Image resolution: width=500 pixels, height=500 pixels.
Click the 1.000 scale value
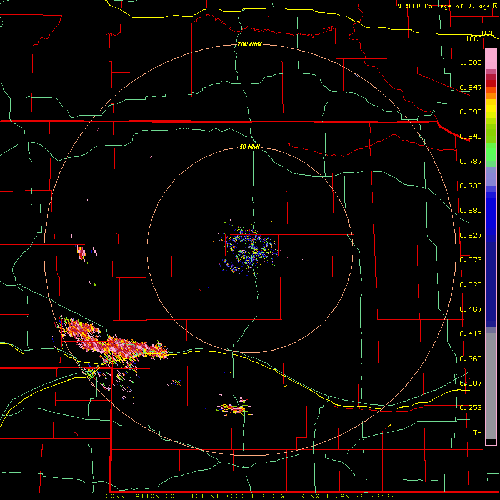(471, 62)
